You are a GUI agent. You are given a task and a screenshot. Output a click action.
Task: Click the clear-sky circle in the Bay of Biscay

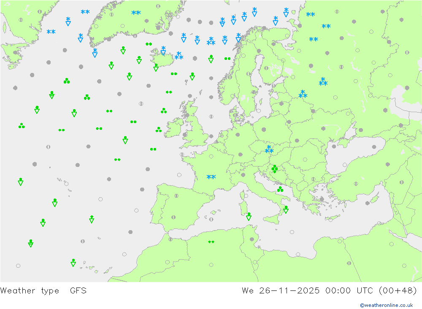click(179, 175)
